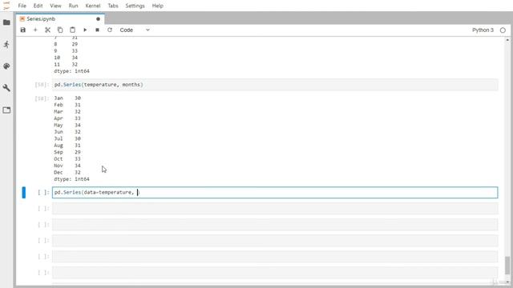This screenshot has height=288, width=513.
Task: Open the File menu
Action: click(22, 6)
